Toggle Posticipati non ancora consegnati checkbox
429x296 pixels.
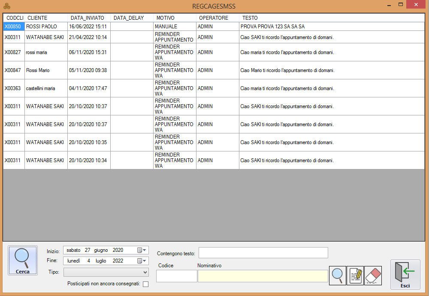pyautogui.click(x=146, y=284)
